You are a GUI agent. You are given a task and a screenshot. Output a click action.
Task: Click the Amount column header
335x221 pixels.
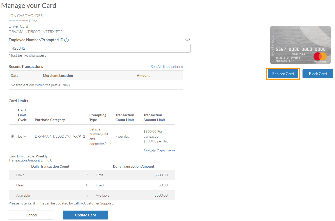143,76
